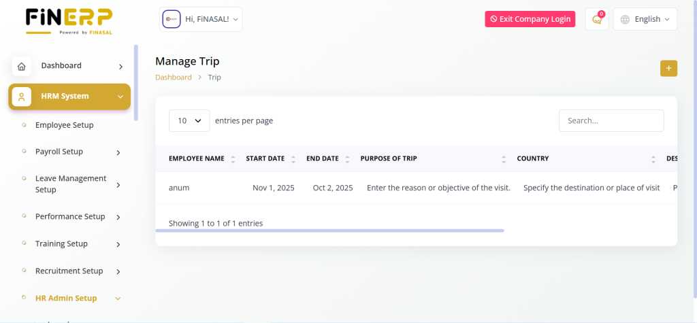The height and width of the screenshot is (323, 697).
Task: Follow the Dashboard breadcrumb link
Action: point(174,78)
